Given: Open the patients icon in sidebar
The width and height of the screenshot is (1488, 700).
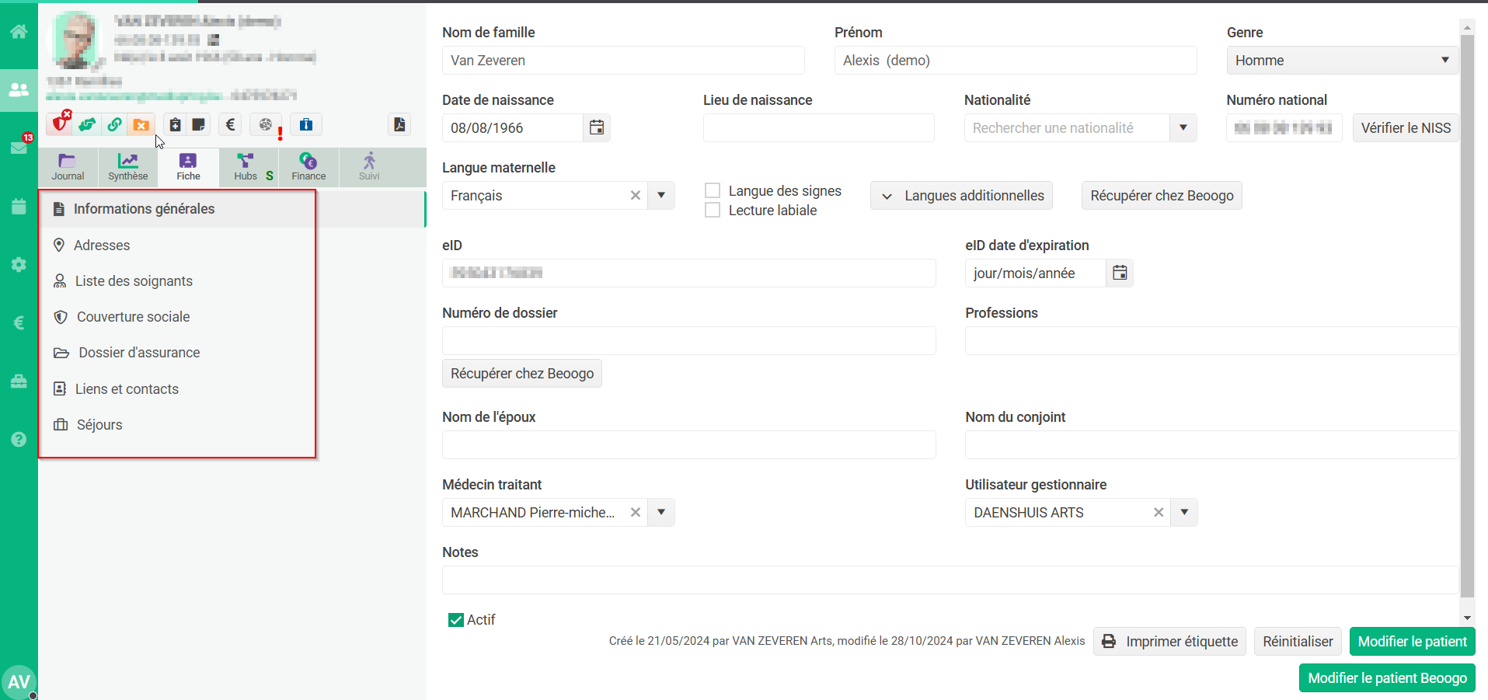Looking at the screenshot, I should click(19, 89).
